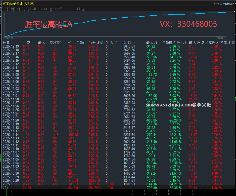Open the http://mtdriver link
Screen dimensions: 236x196
pyautogui.click(x=225, y=4)
